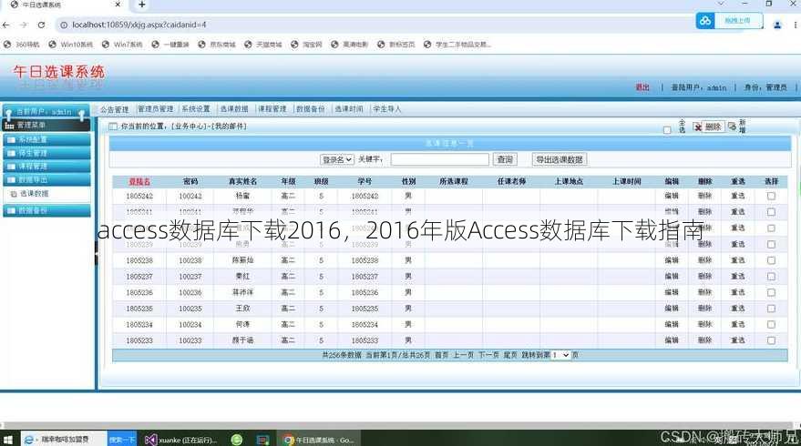Open a new browser tab
Image resolution: width=801 pixels, height=446 pixels.
click(142, 5)
